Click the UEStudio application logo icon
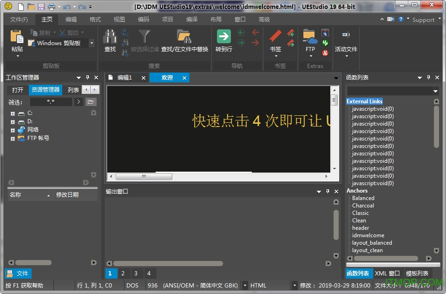446x294 pixels. click(x=8, y=6)
